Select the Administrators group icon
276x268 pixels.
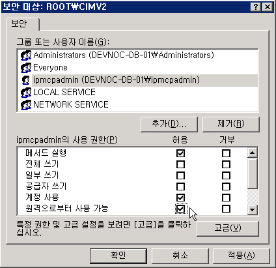click(x=26, y=55)
